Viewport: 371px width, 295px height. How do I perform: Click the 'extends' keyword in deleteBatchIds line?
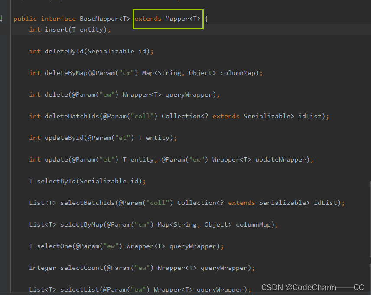[226, 116]
